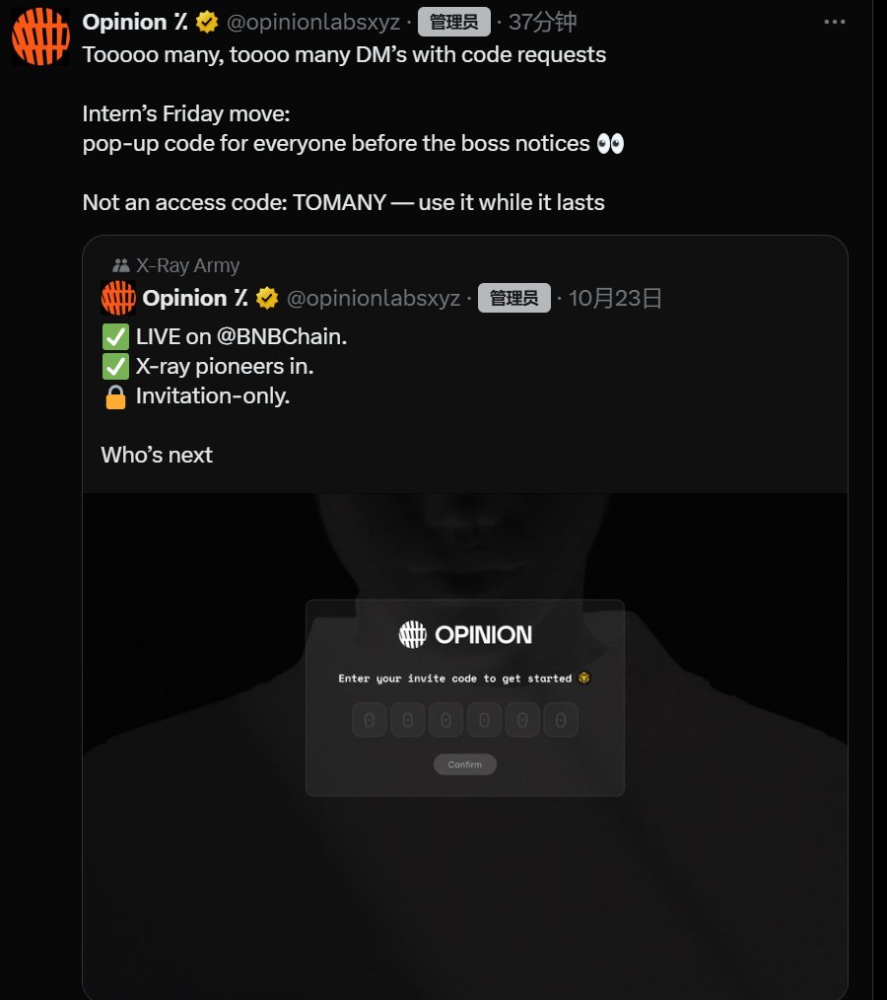The height and width of the screenshot is (1000, 887).
Task: Click the OPINION globe logo in the invite card
Action: coord(412,634)
